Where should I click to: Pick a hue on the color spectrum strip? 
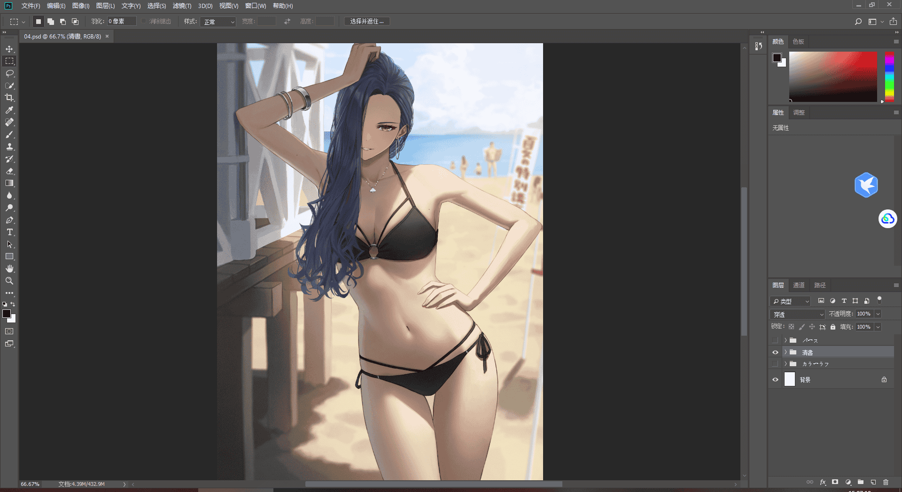tap(889, 77)
